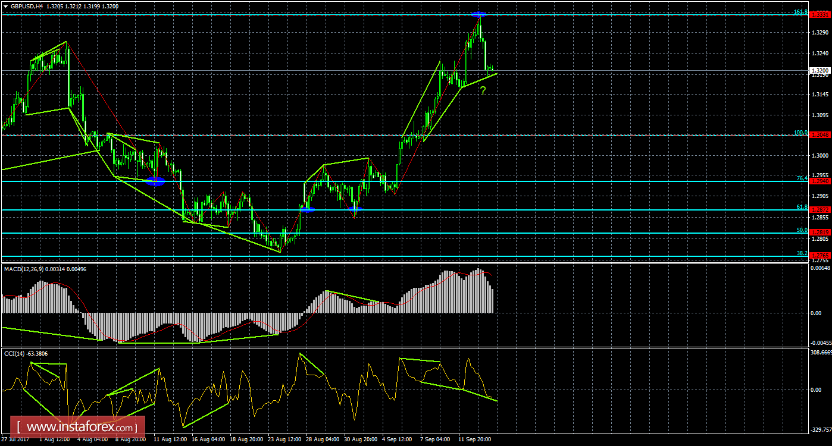This screenshot has height=446, width=832.
Task: Click the question mark annotation on the chart
Action: point(483,90)
